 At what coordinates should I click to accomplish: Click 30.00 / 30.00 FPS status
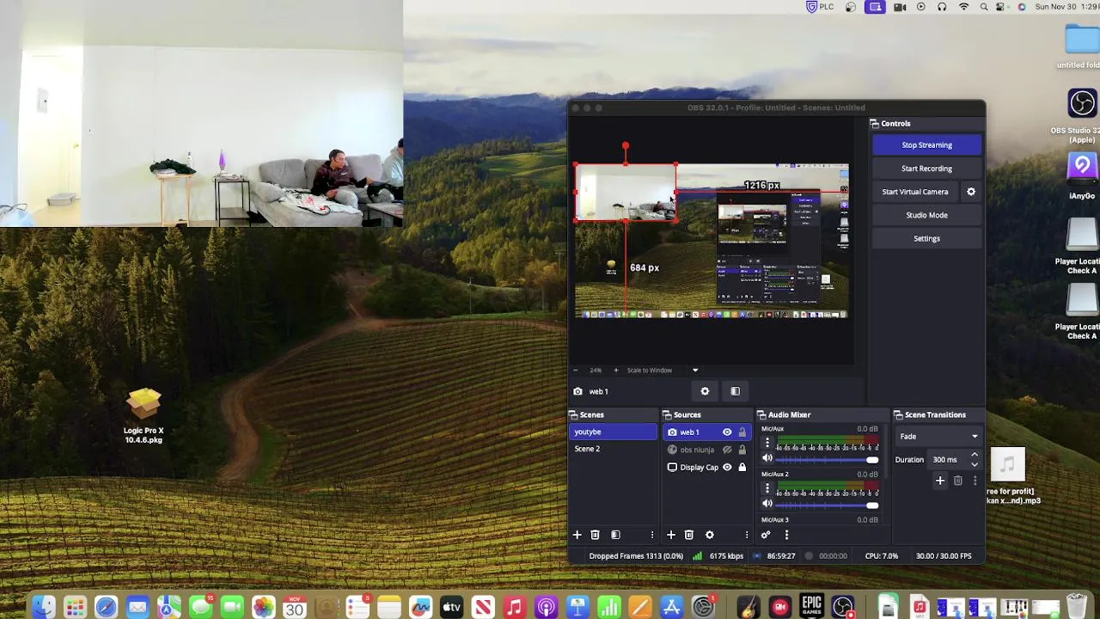tap(944, 556)
